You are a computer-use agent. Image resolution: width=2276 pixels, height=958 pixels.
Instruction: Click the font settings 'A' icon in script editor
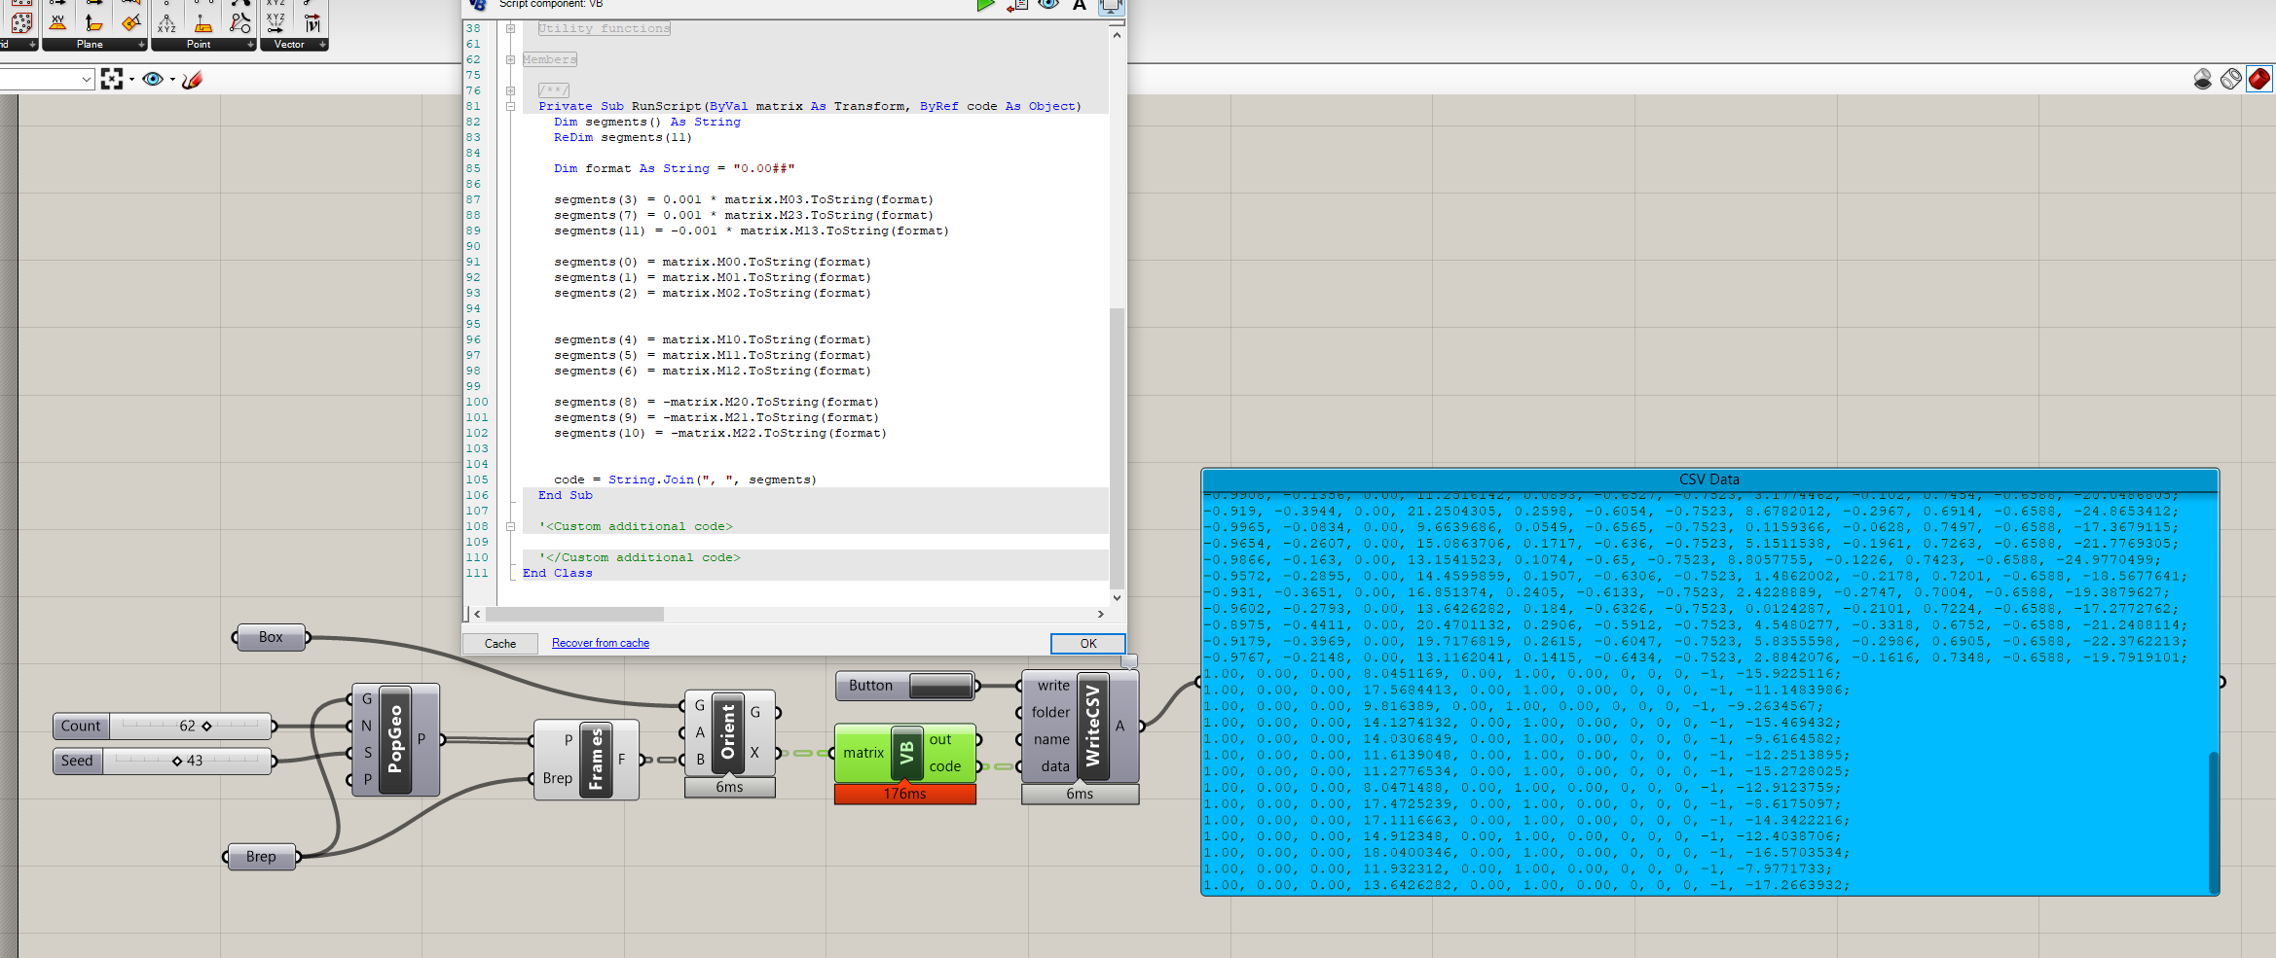click(x=1079, y=7)
